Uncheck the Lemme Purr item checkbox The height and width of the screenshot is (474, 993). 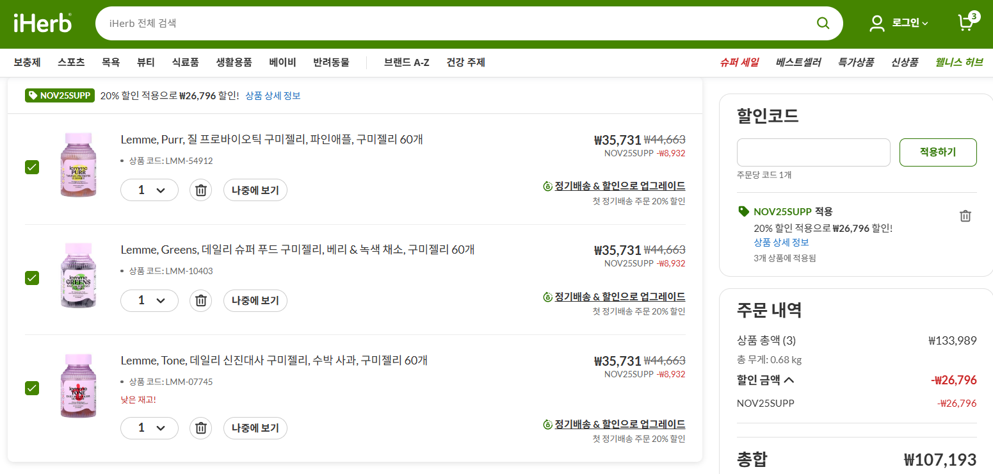[x=32, y=167]
